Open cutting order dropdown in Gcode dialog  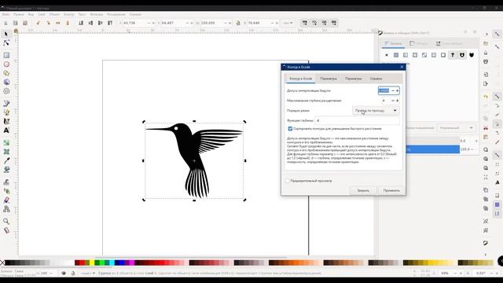click(376, 110)
